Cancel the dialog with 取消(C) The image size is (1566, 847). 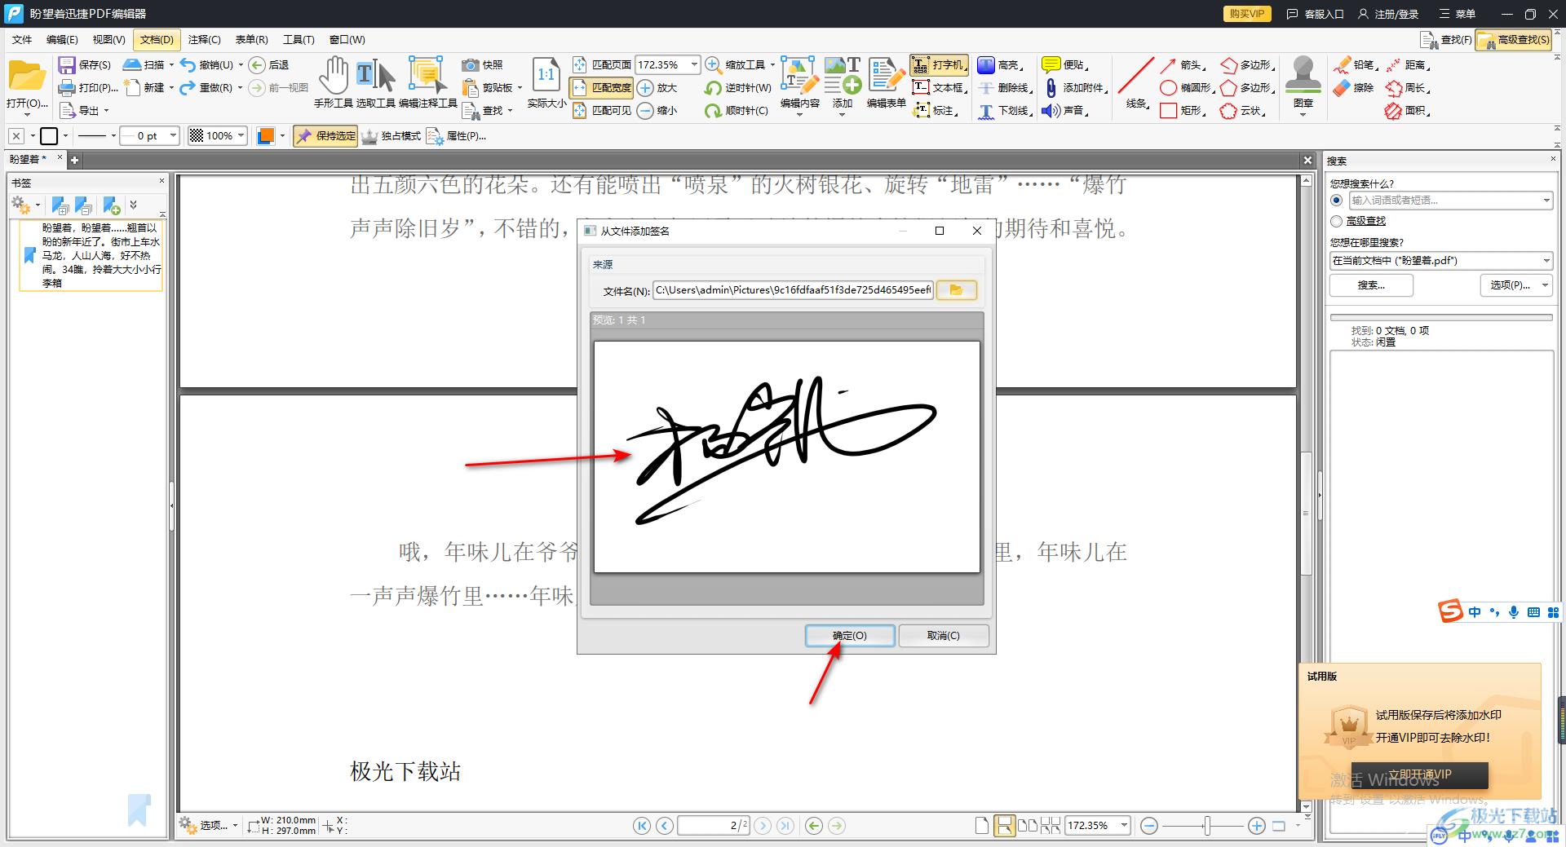pyautogui.click(x=944, y=636)
